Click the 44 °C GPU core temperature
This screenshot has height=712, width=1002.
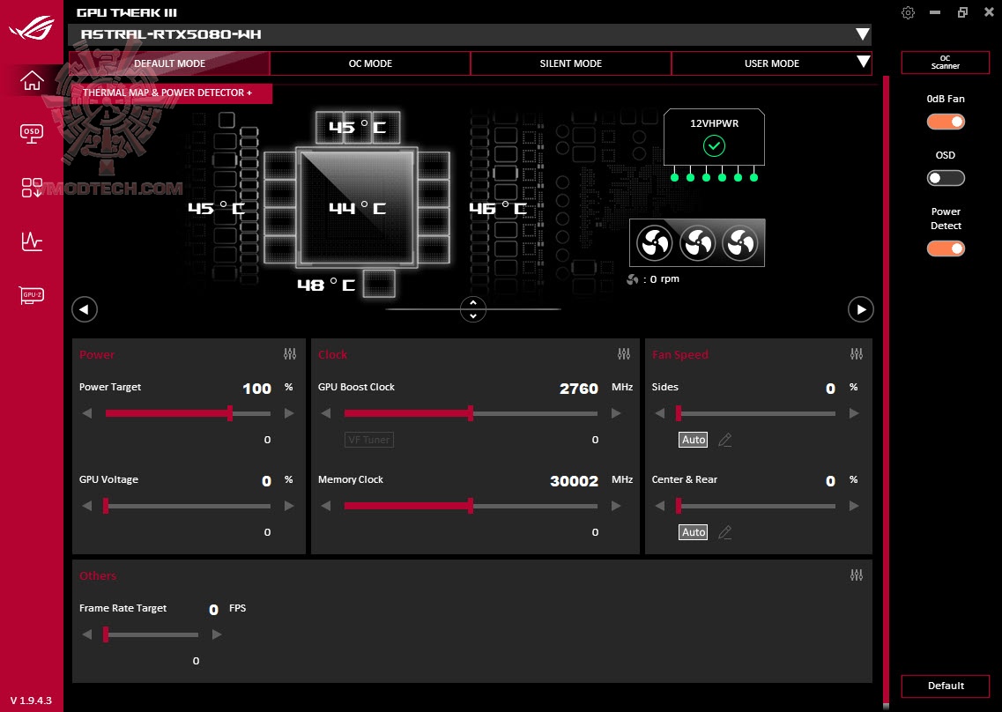357,208
